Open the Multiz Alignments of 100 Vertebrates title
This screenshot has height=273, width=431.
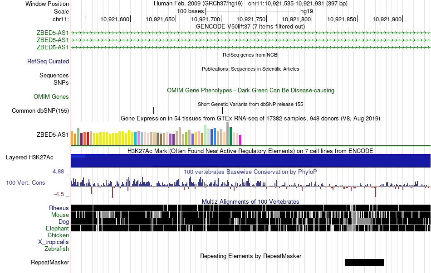tap(250, 201)
